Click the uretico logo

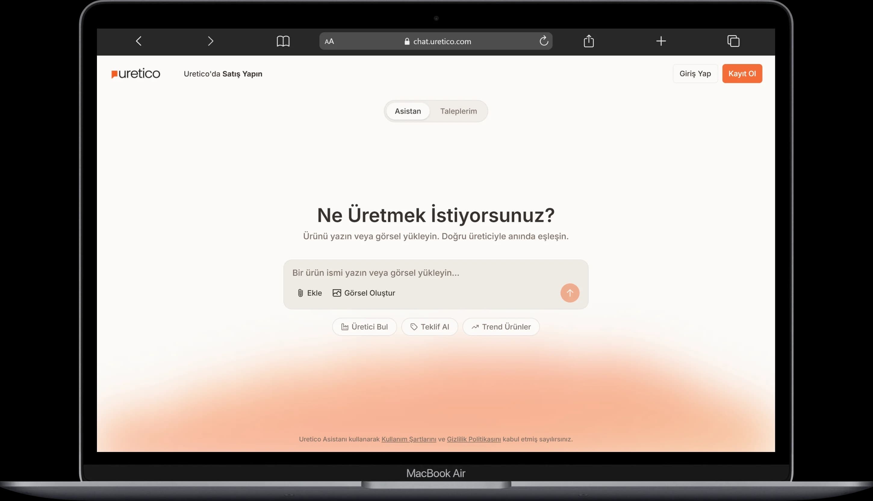tap(136, 74)
